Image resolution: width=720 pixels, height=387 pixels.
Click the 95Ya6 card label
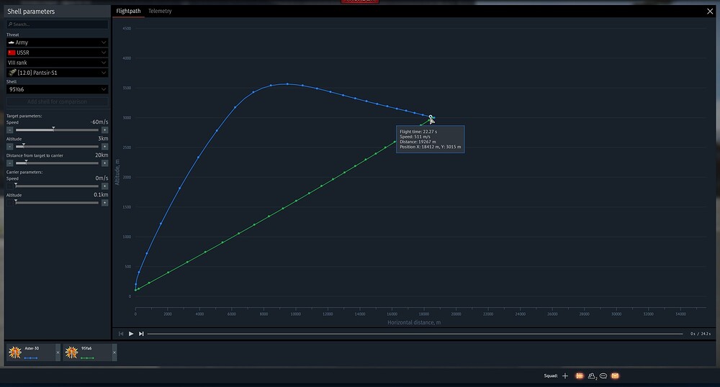coord(86,348)
